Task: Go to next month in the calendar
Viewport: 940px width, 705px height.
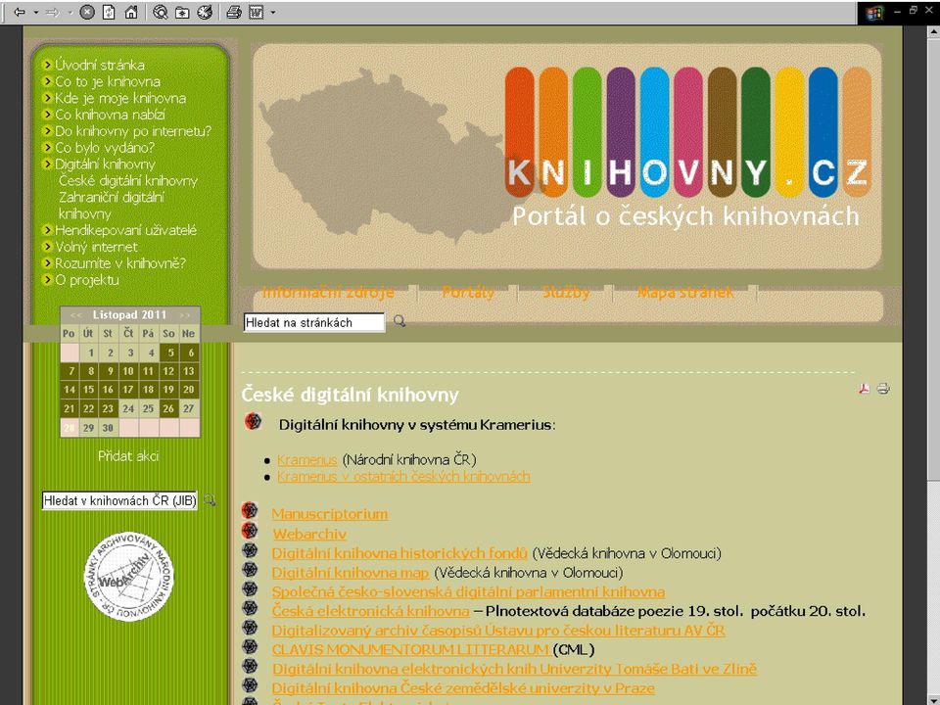Action: (185, 314)
